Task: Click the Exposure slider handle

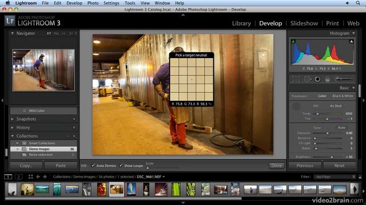Action: 327,133
